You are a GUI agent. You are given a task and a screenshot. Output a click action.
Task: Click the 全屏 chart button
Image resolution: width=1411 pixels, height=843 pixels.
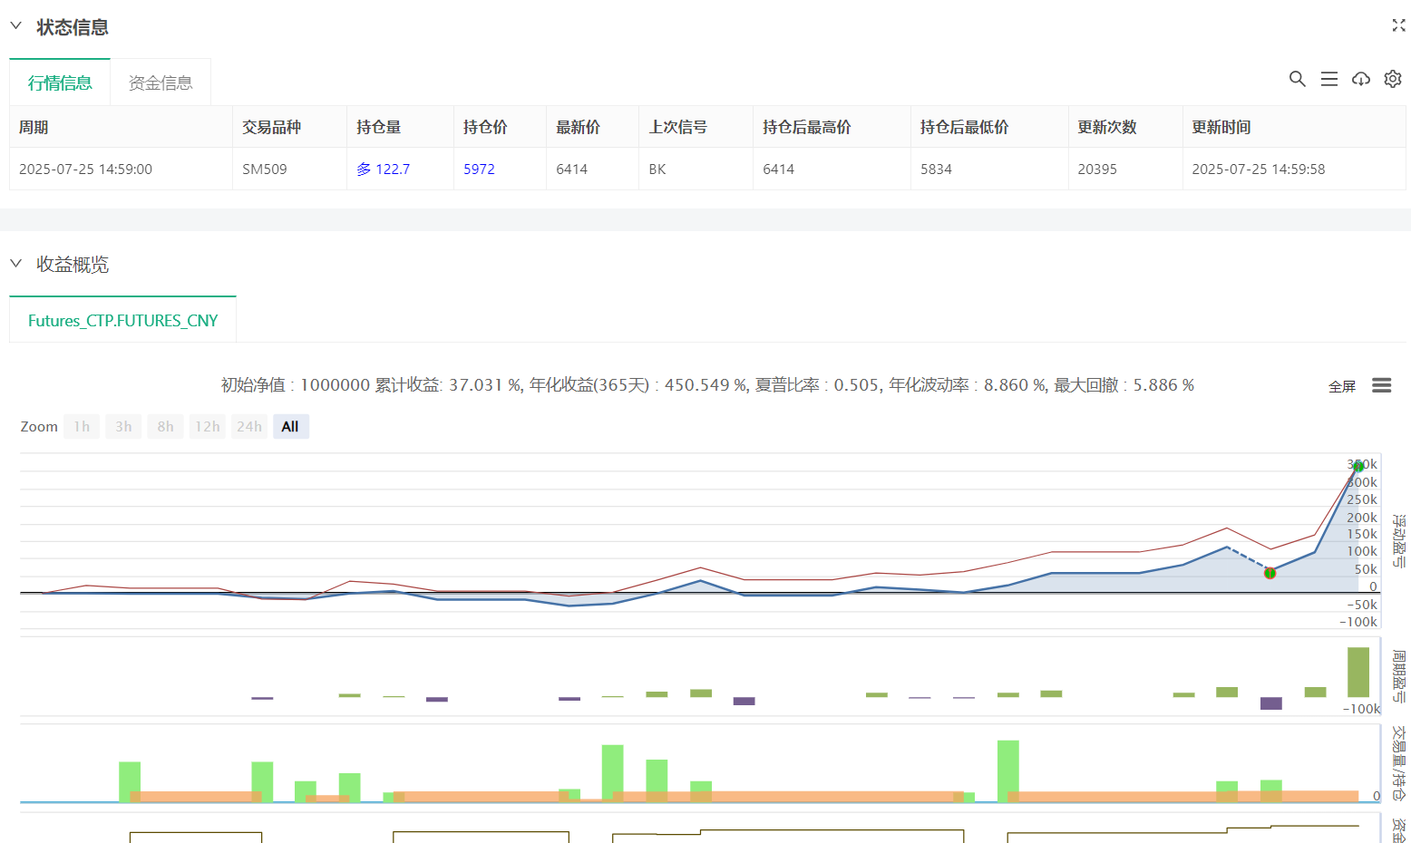point(1342,386)
